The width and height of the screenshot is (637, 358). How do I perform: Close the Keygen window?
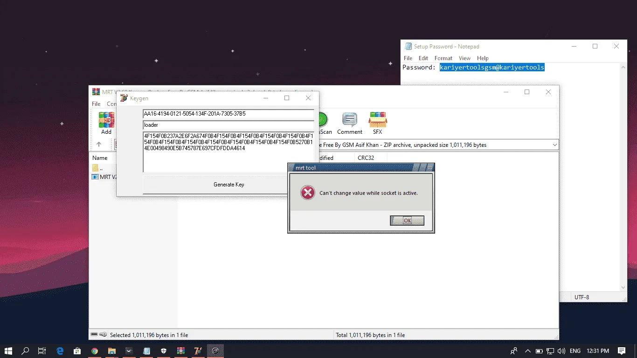(308, 98)
